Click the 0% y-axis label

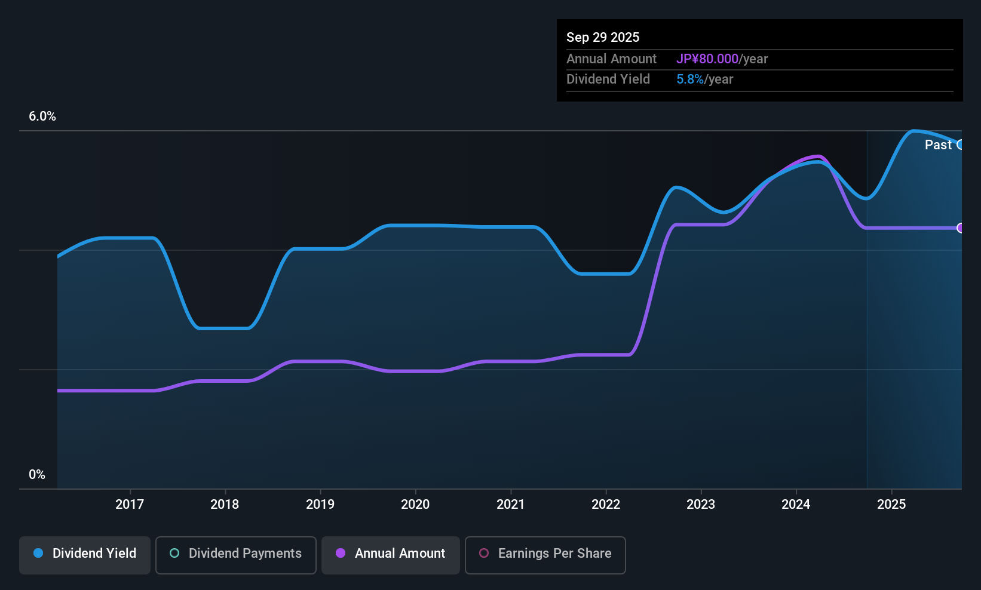pos(37,475)
